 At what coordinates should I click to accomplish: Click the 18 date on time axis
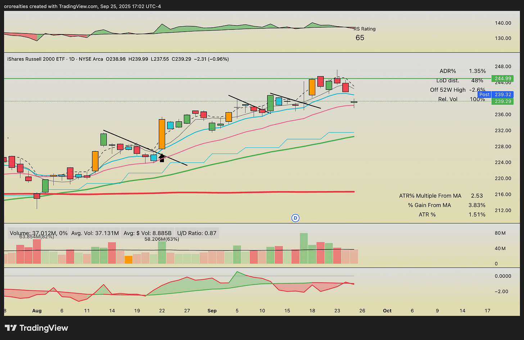coord(312,311)
